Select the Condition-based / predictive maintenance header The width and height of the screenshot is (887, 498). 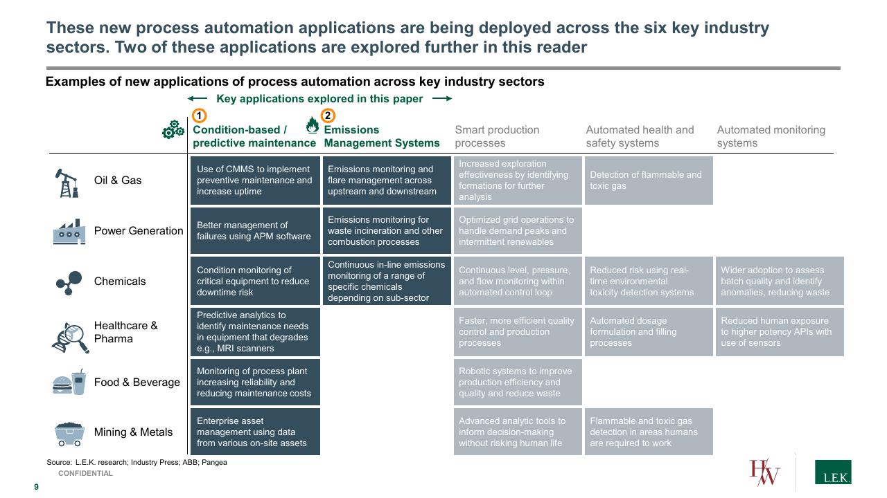tap(254, 136)
